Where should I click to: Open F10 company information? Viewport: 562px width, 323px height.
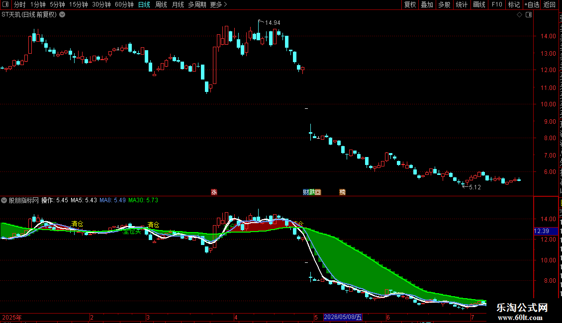pyautogui.click(x=497, y=4)
